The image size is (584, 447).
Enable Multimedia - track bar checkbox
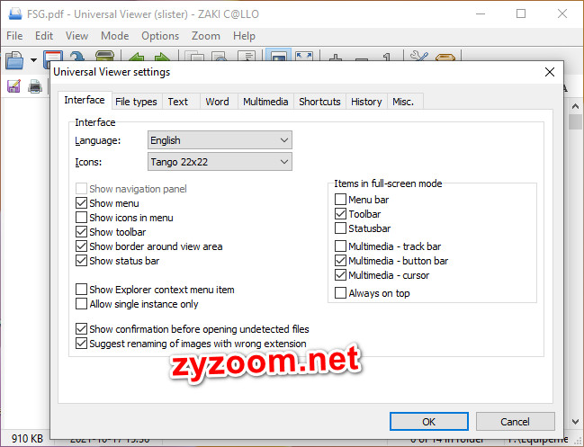tap(340, 246)
